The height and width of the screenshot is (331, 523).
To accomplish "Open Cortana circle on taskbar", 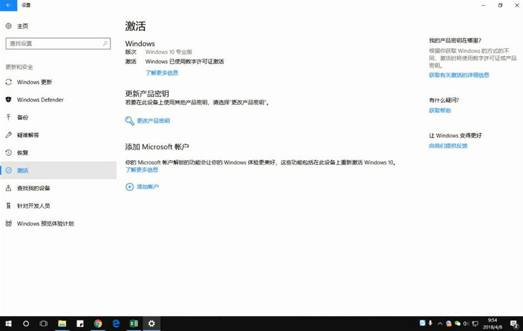I will tap(26, 323).
